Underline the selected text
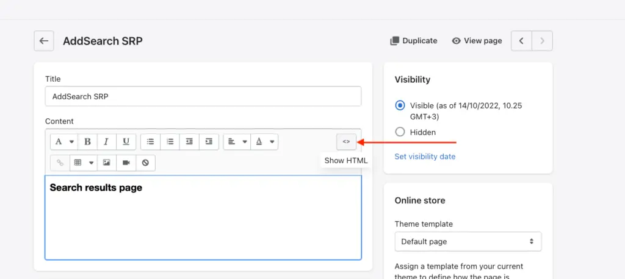625x279 pixels. click(126, 142)
